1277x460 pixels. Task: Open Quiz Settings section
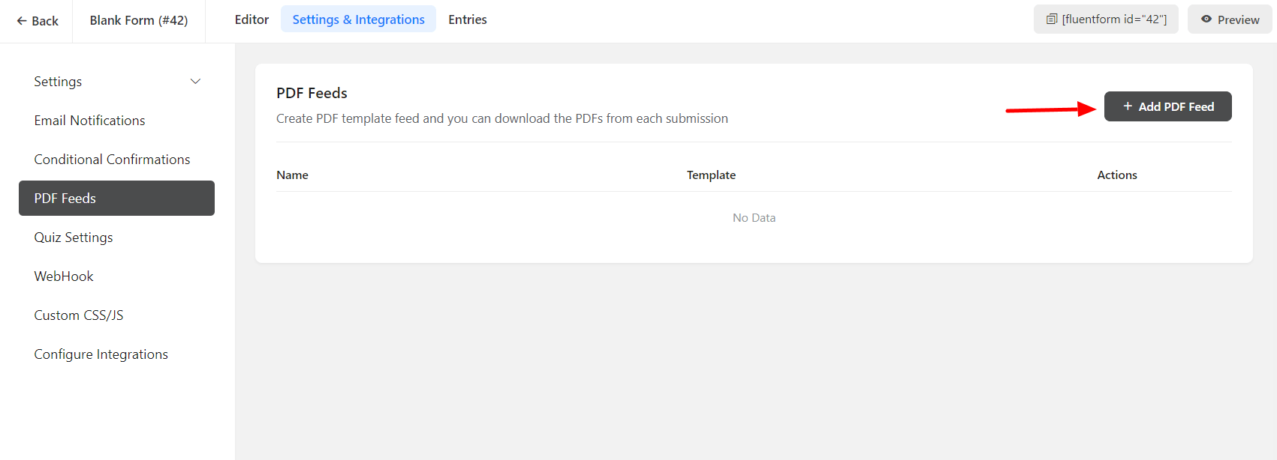(x=74, y=237)
